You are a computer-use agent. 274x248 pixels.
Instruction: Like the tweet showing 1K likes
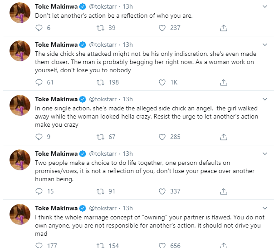162,82
